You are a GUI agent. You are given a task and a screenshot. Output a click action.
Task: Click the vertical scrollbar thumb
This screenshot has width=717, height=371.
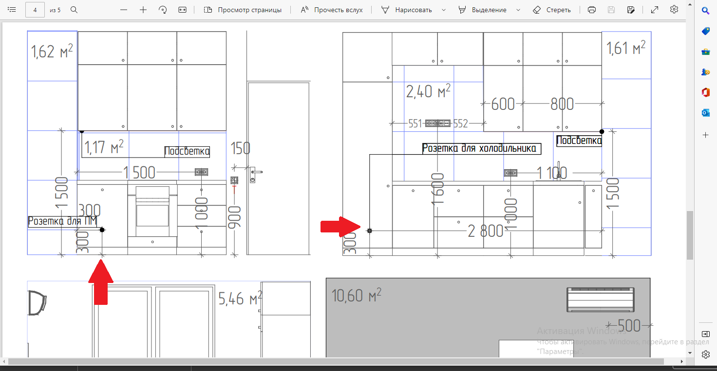click(690, 235)
